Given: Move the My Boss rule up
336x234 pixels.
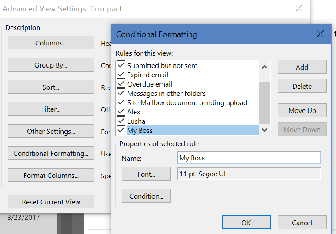Looking at the screenshot, I should (302, 110).
